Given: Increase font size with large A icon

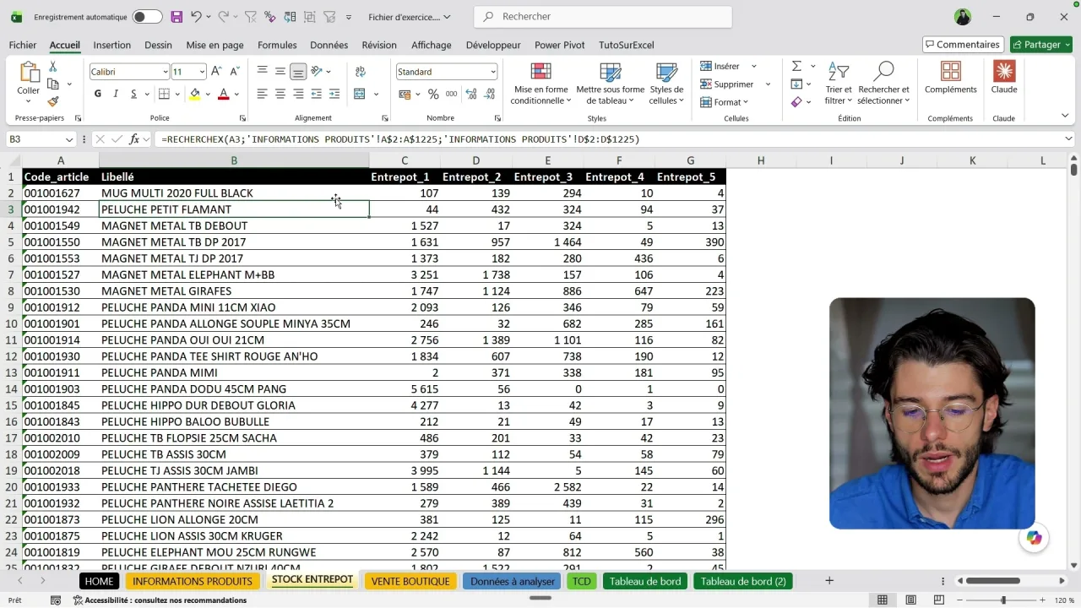Looking at the screenshot, I should point(216,72).
